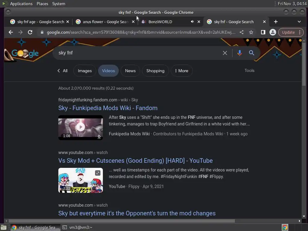Select the Shopping filter
The width and height of the screenshot is (308, 231).
click(x=156, y=71)
